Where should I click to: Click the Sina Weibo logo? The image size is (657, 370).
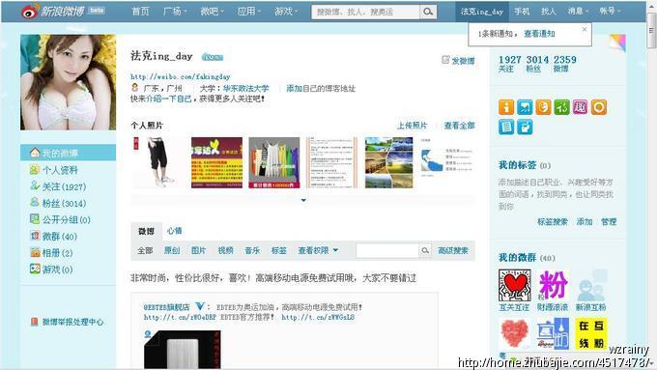pyautogui.click(x=53, y=12)
